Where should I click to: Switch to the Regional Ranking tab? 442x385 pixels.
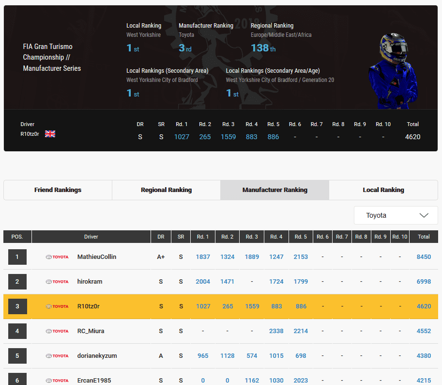click(167, 190)
